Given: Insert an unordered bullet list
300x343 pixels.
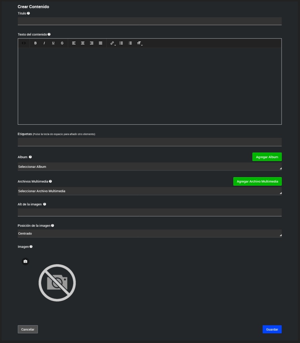Looking at the screenshot, I should (x=121, y=43).
